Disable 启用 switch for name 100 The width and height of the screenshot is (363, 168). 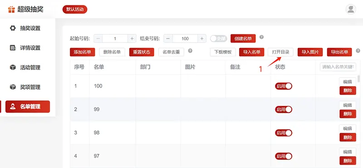[x=283, y=86]
